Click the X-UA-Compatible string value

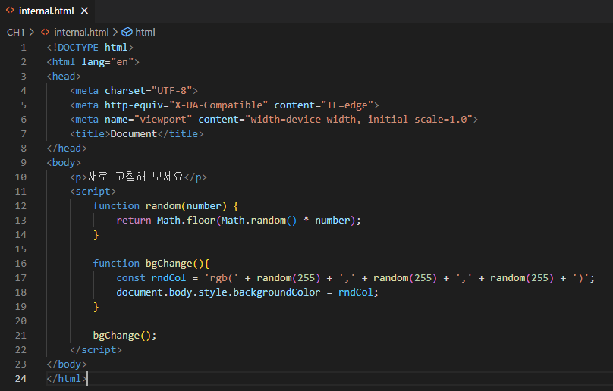point(218,105)
